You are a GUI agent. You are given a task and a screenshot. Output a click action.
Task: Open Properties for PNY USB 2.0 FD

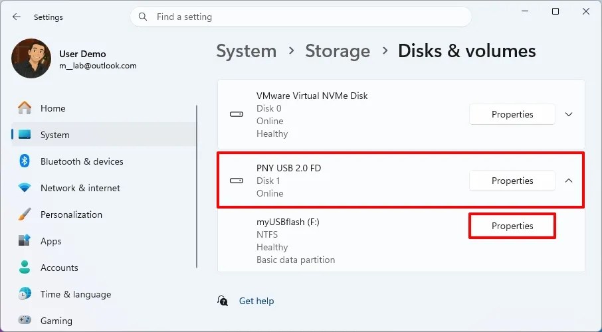click(512, 181)
